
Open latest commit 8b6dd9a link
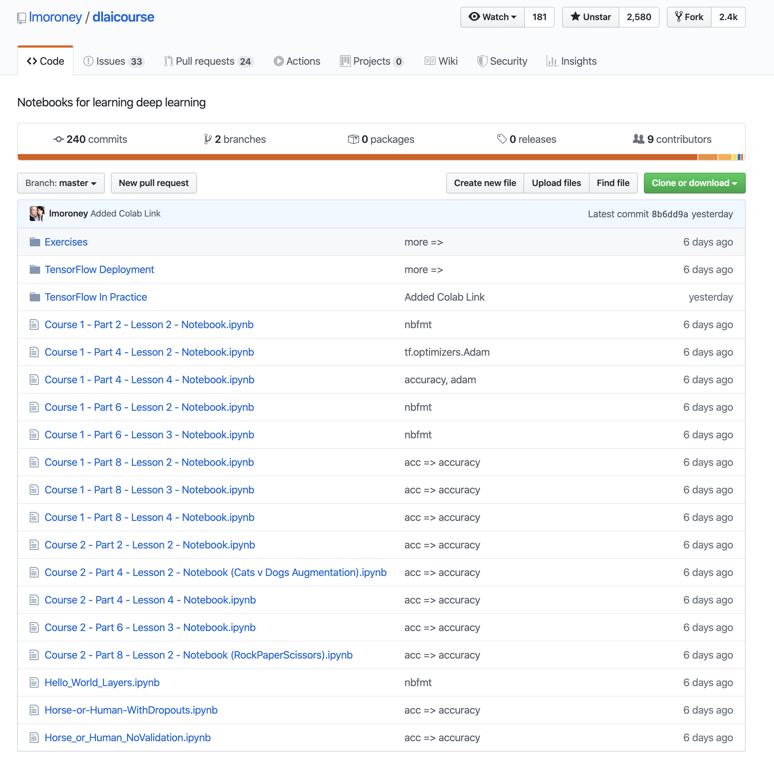670,214
